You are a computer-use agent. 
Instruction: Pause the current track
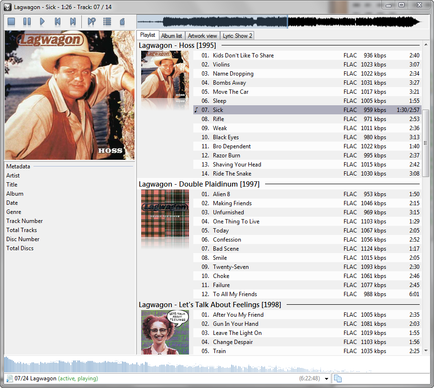pyautogui.click(x=27, y=22)
